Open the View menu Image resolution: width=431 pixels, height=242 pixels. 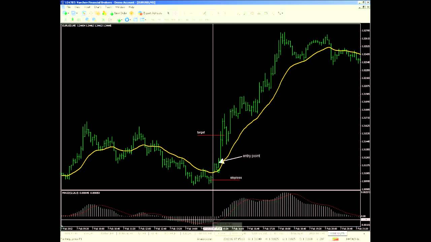pyautogui.click(x=77, y=7)
